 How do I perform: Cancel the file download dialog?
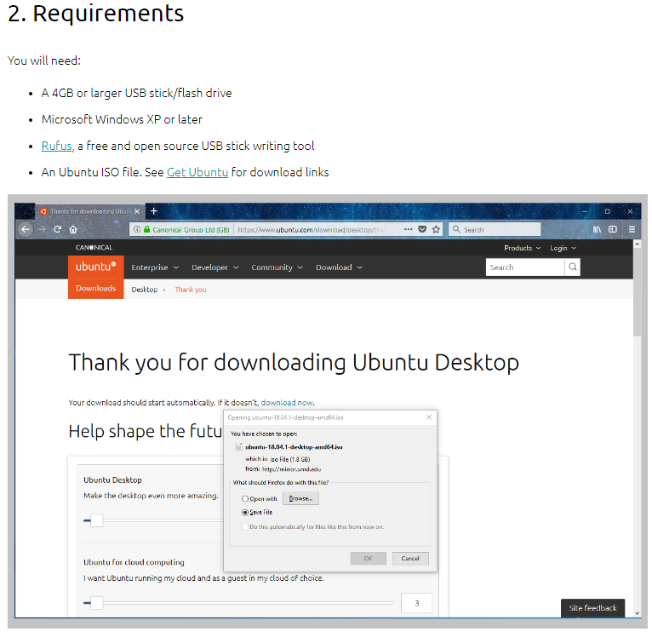click(410, 559)
